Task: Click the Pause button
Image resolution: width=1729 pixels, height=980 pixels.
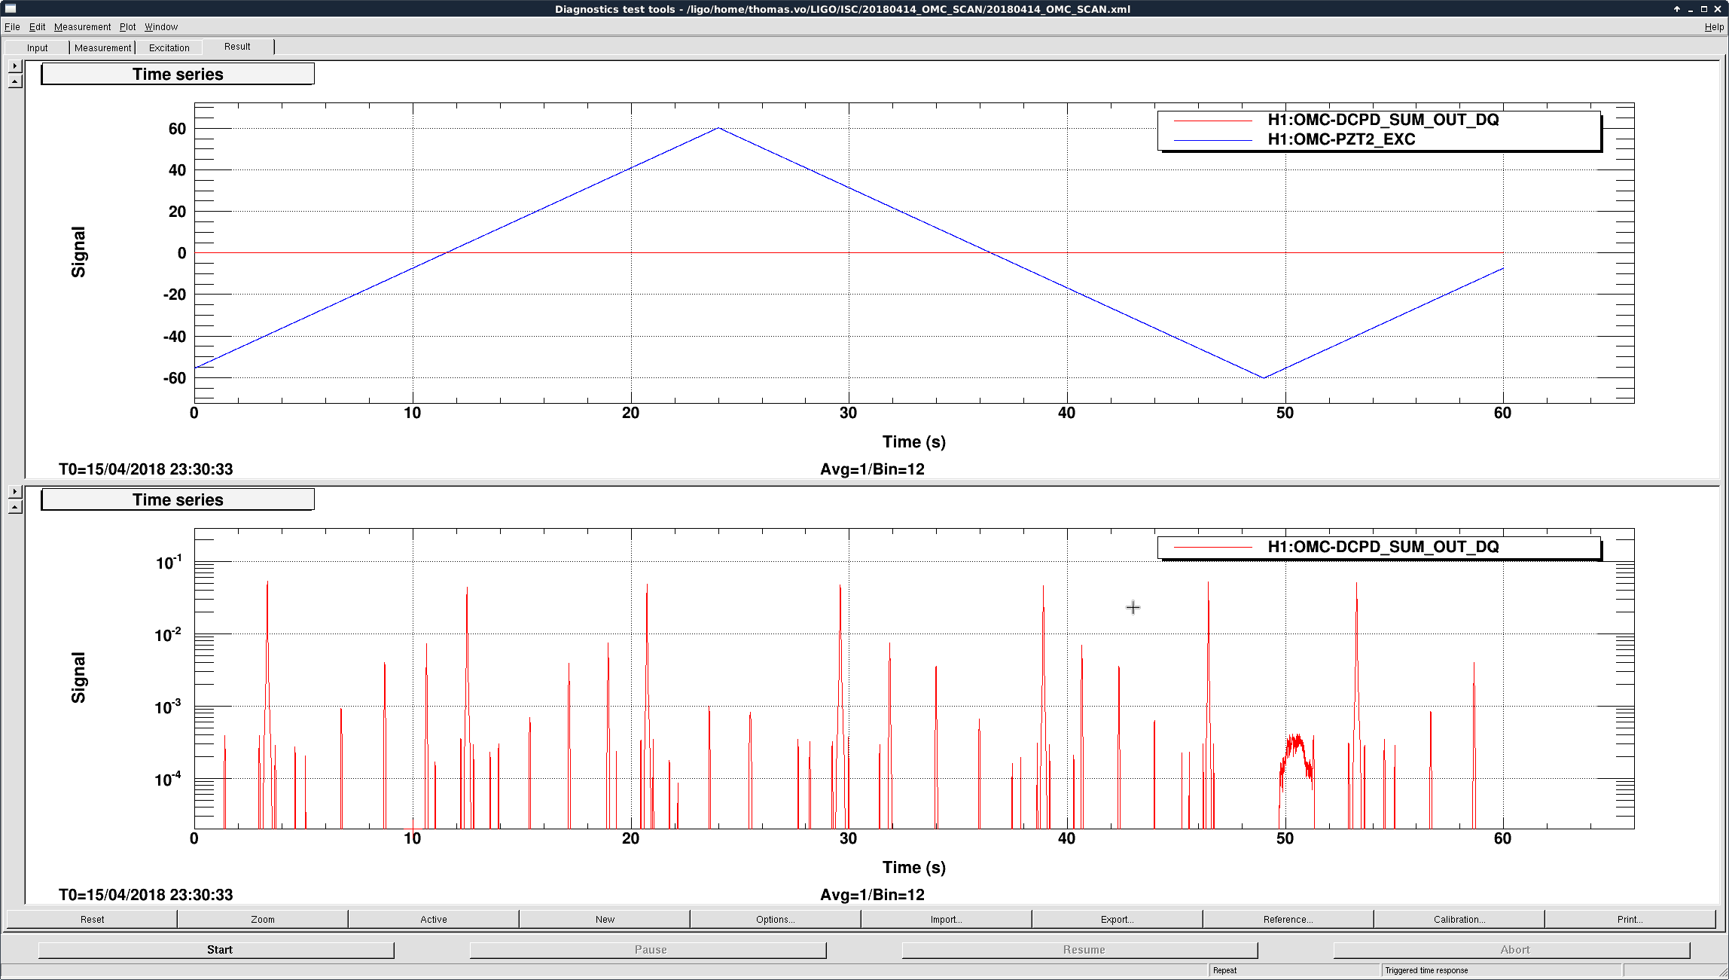Action: point(648,950)
